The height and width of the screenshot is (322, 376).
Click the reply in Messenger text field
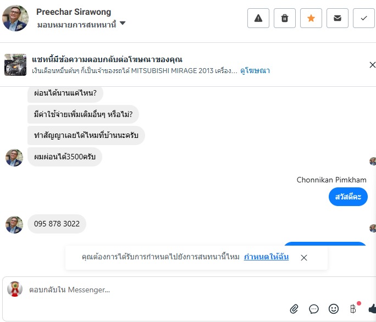(165, 290)
